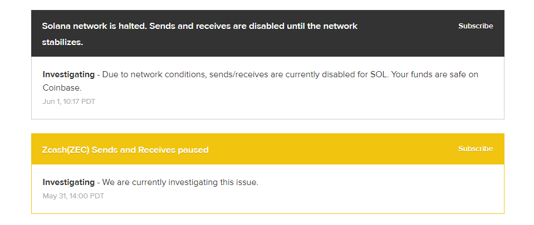534x225 pixels.
Task: Open the Solana network is halted incident title
Action: [199, 26]
